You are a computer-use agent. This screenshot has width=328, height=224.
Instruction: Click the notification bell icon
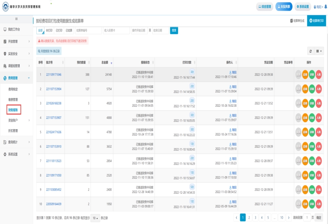325,7
